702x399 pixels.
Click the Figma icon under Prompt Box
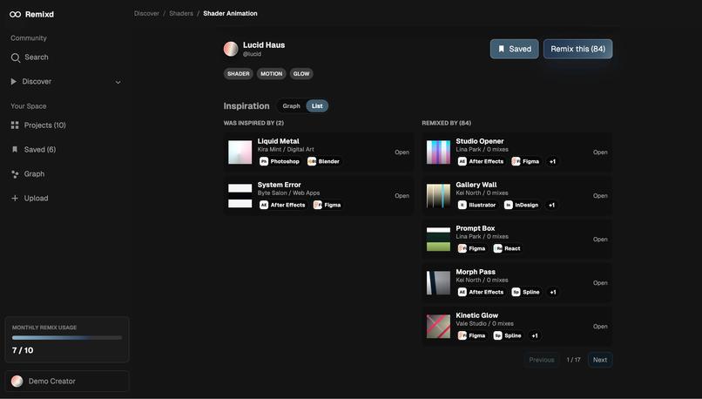coord(462,248)
